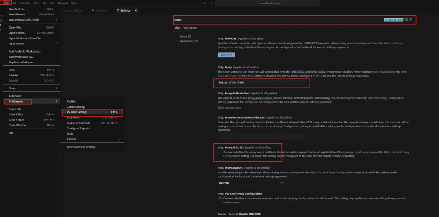Switch to the Cursor Settings tab

(72, 10)
